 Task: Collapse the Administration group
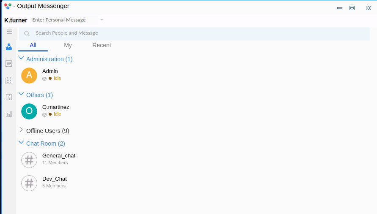pos(21,59)
